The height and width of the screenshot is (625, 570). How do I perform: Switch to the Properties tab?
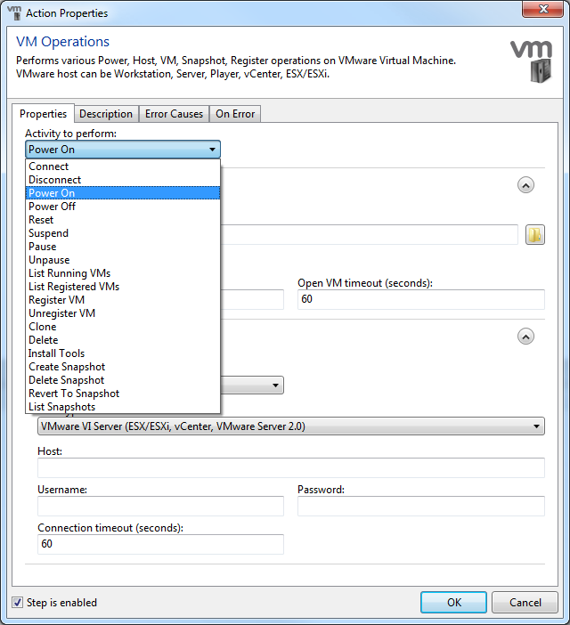[43, 114]
